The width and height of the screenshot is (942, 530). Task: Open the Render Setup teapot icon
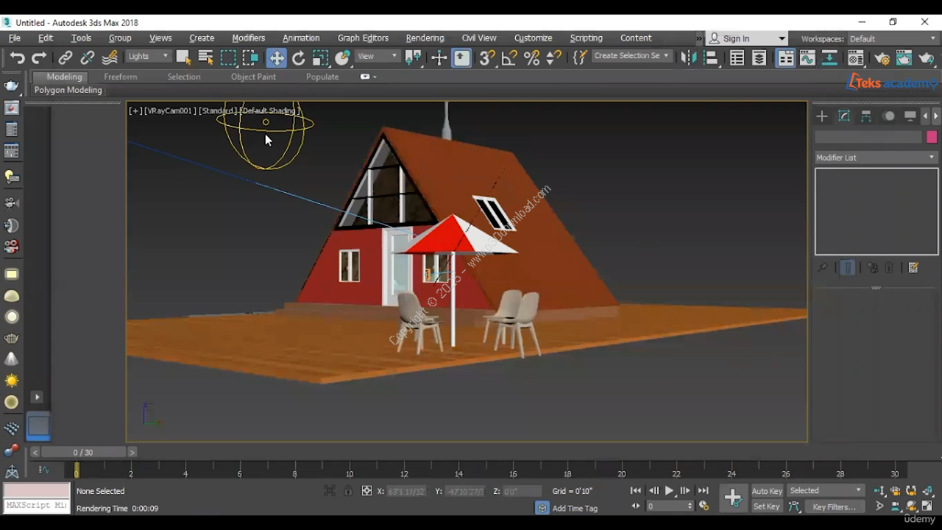[882, 57]
